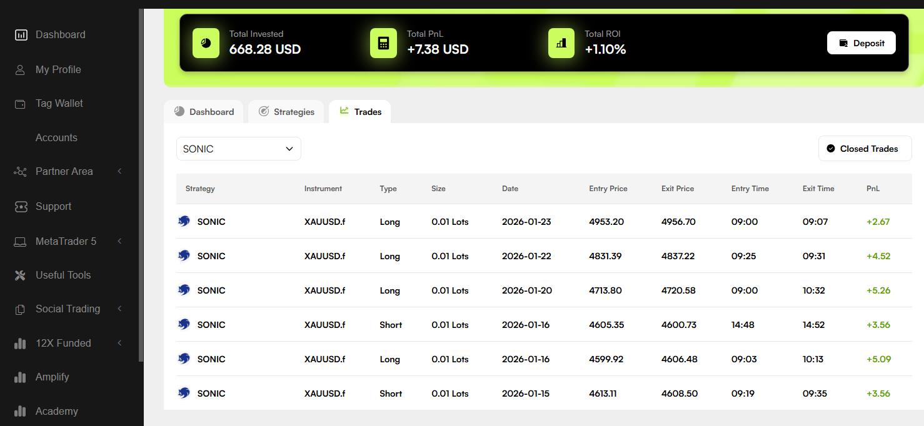Click the My Profile person icon
The height and width of the screenshot is (426, 924).
click(x=21, y=70)
